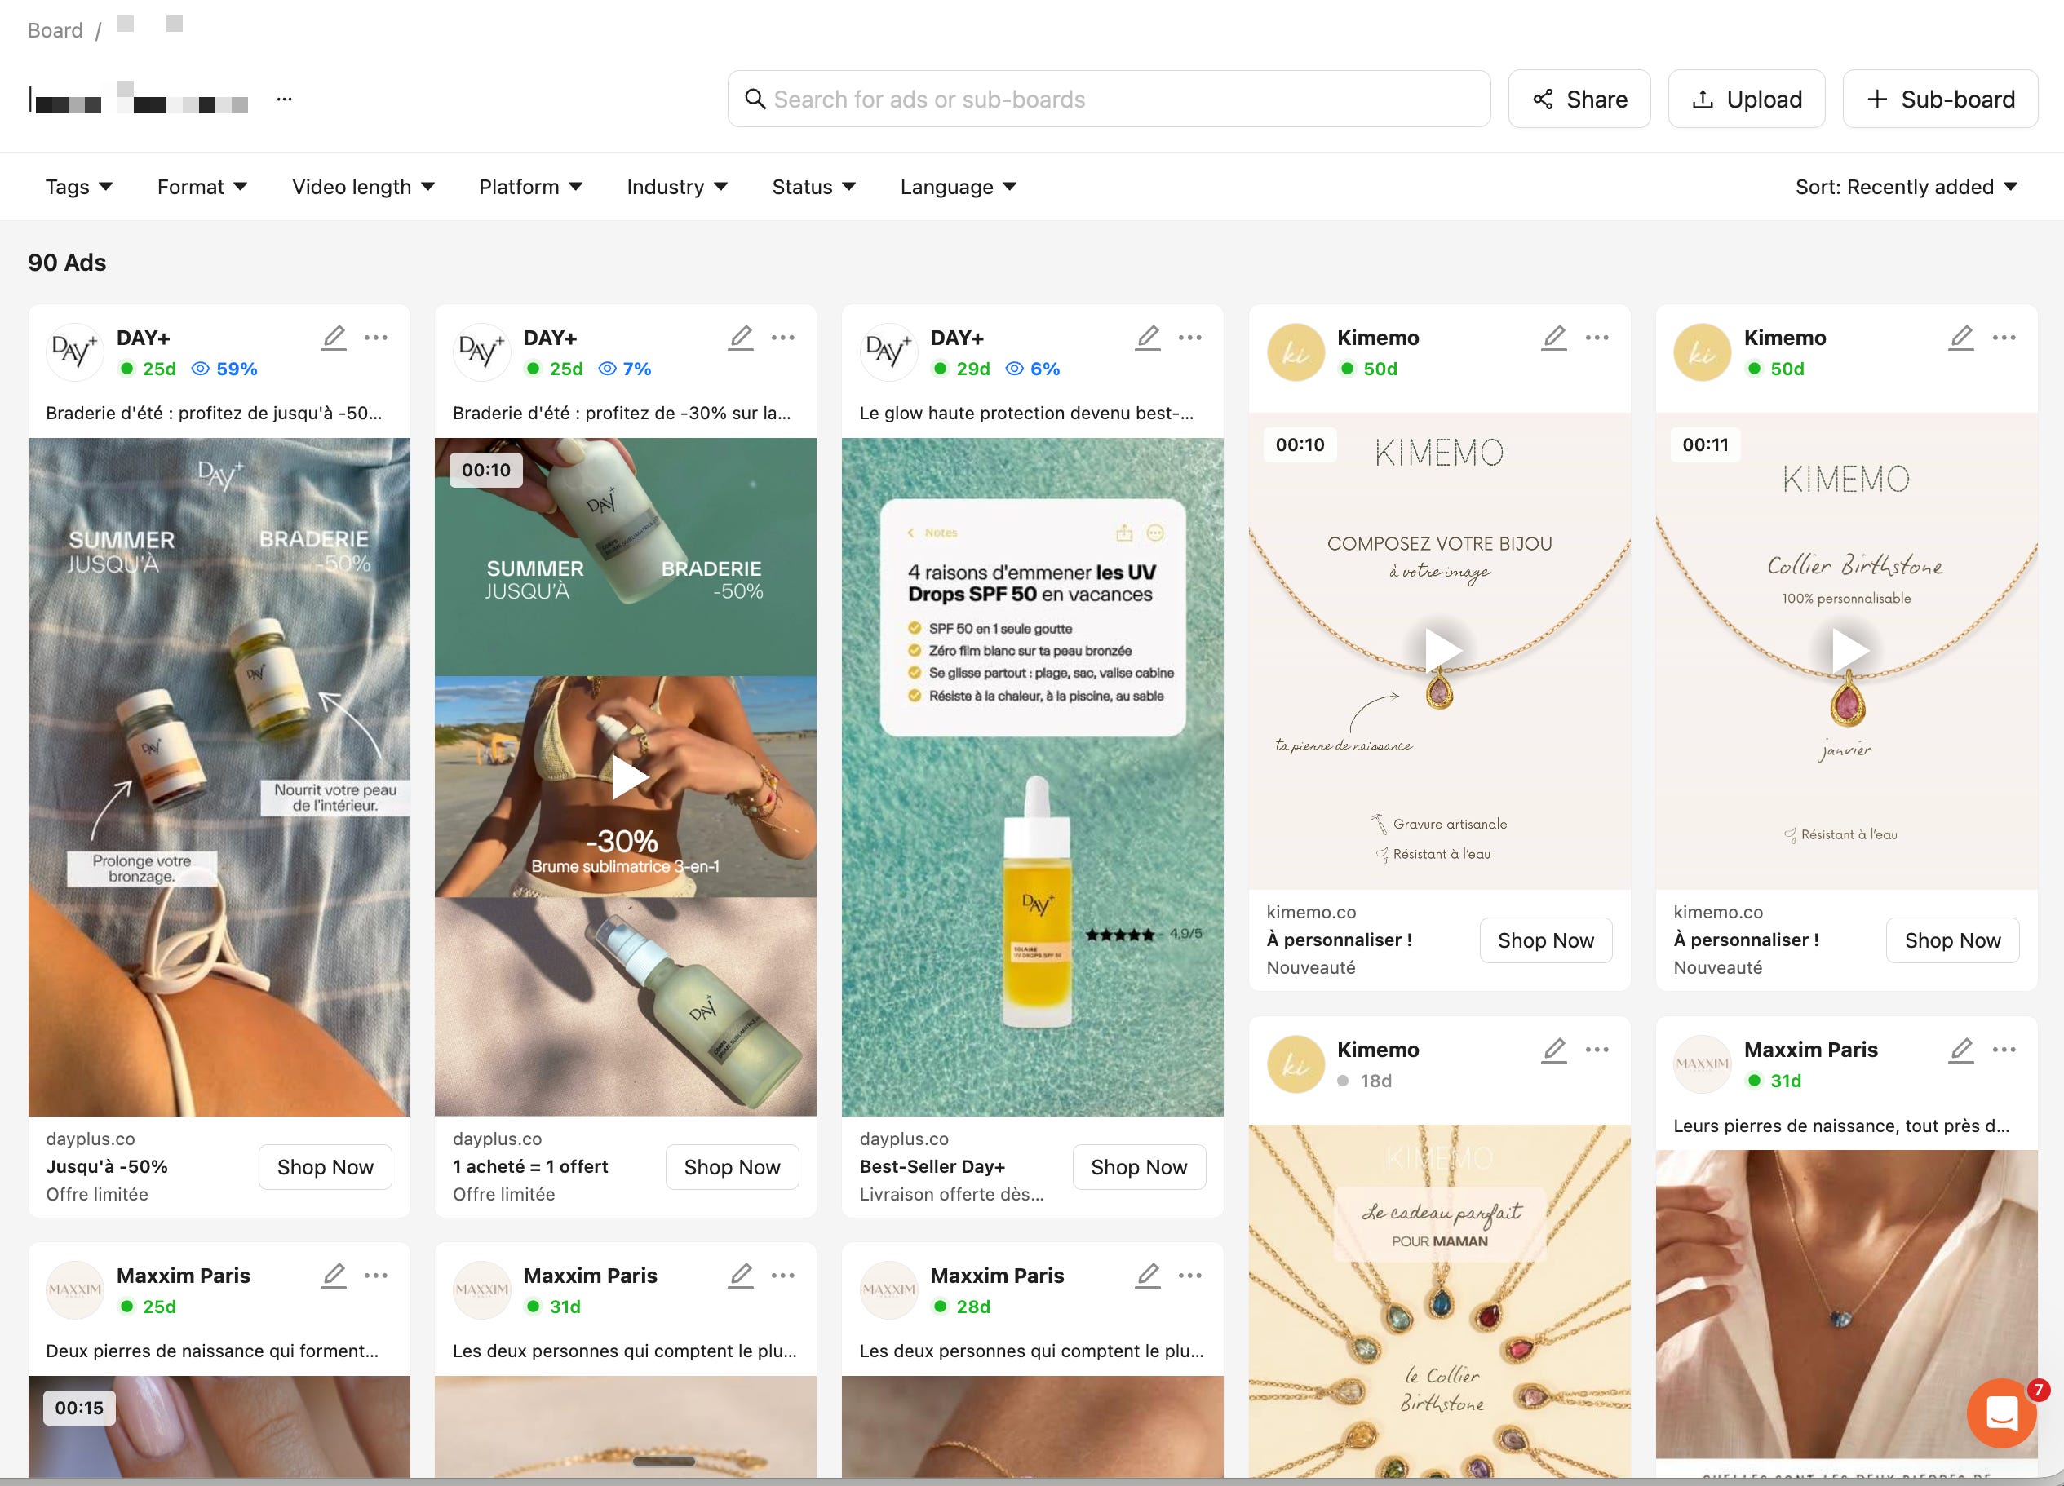Edit the DAY+ ad running 29d
Viewport: 2064px width, 1486px height.
click(x=1148, y=338)
